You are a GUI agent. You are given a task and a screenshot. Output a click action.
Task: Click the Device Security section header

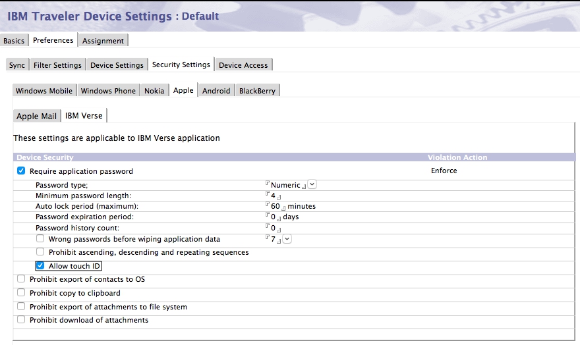45,157
